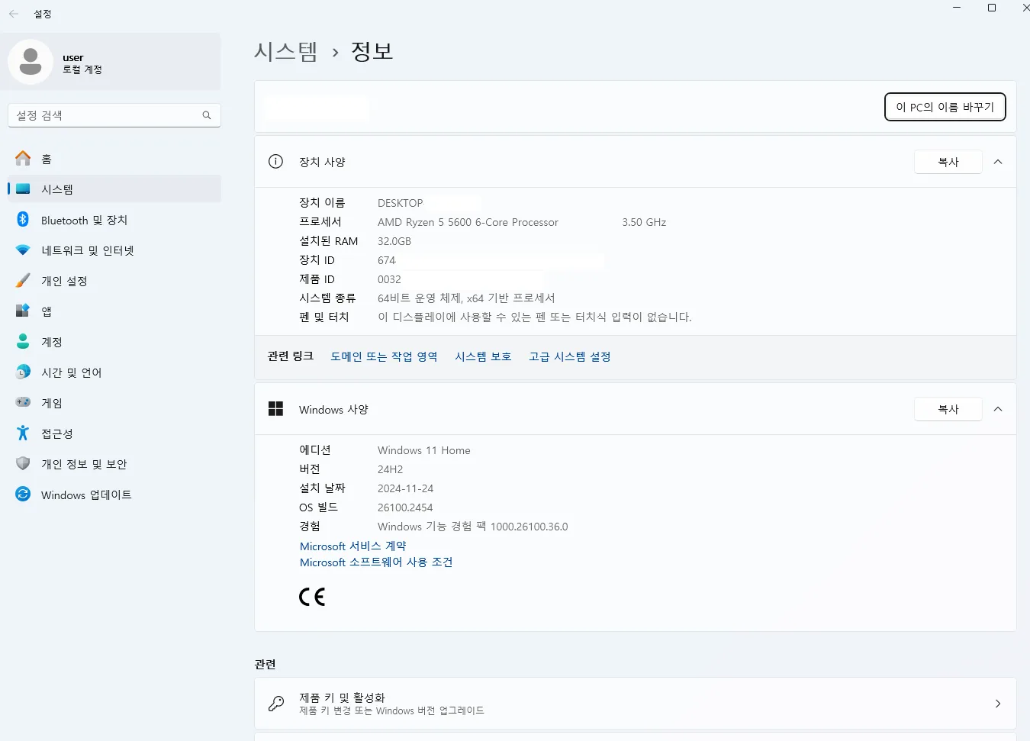Screen dimensions: 1030x741
Task: Click the 접근성 figure icon
Action: click(24, 433)
